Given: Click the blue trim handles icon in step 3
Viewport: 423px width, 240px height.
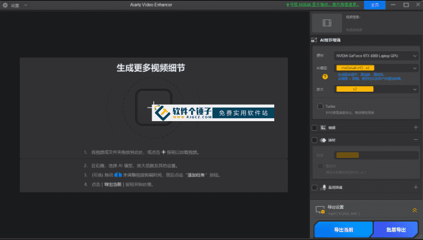Looking at the screenshot, I should (x=118, y=175).
